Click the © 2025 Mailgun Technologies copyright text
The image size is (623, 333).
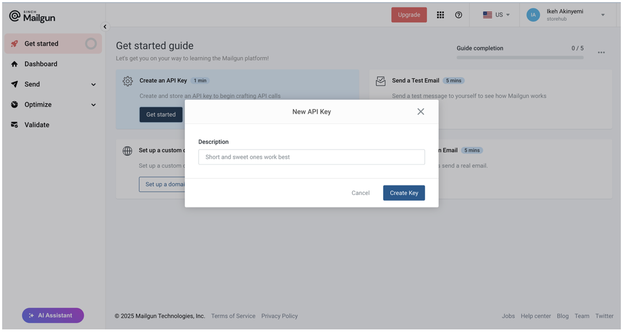coord(160,316)
